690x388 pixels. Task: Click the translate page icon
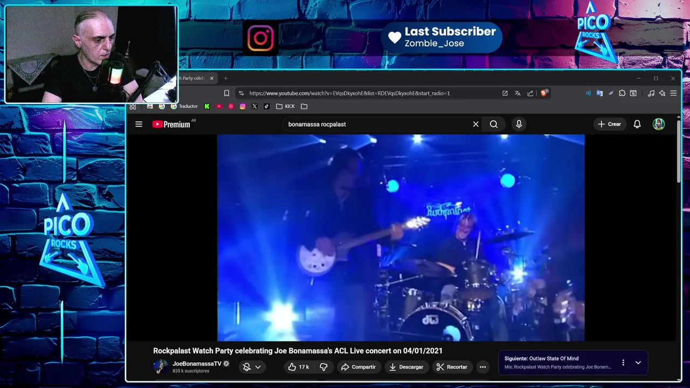[517, 93]
